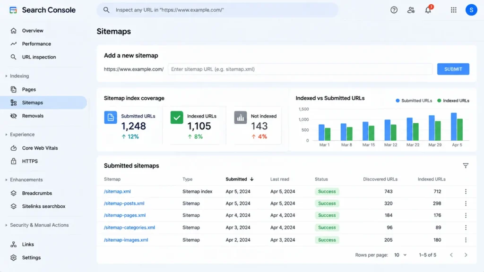Viewport: 484px width, 272px height.
Task: Click the Removals crossed-eye icon
Action: click(x=13, y=116)
